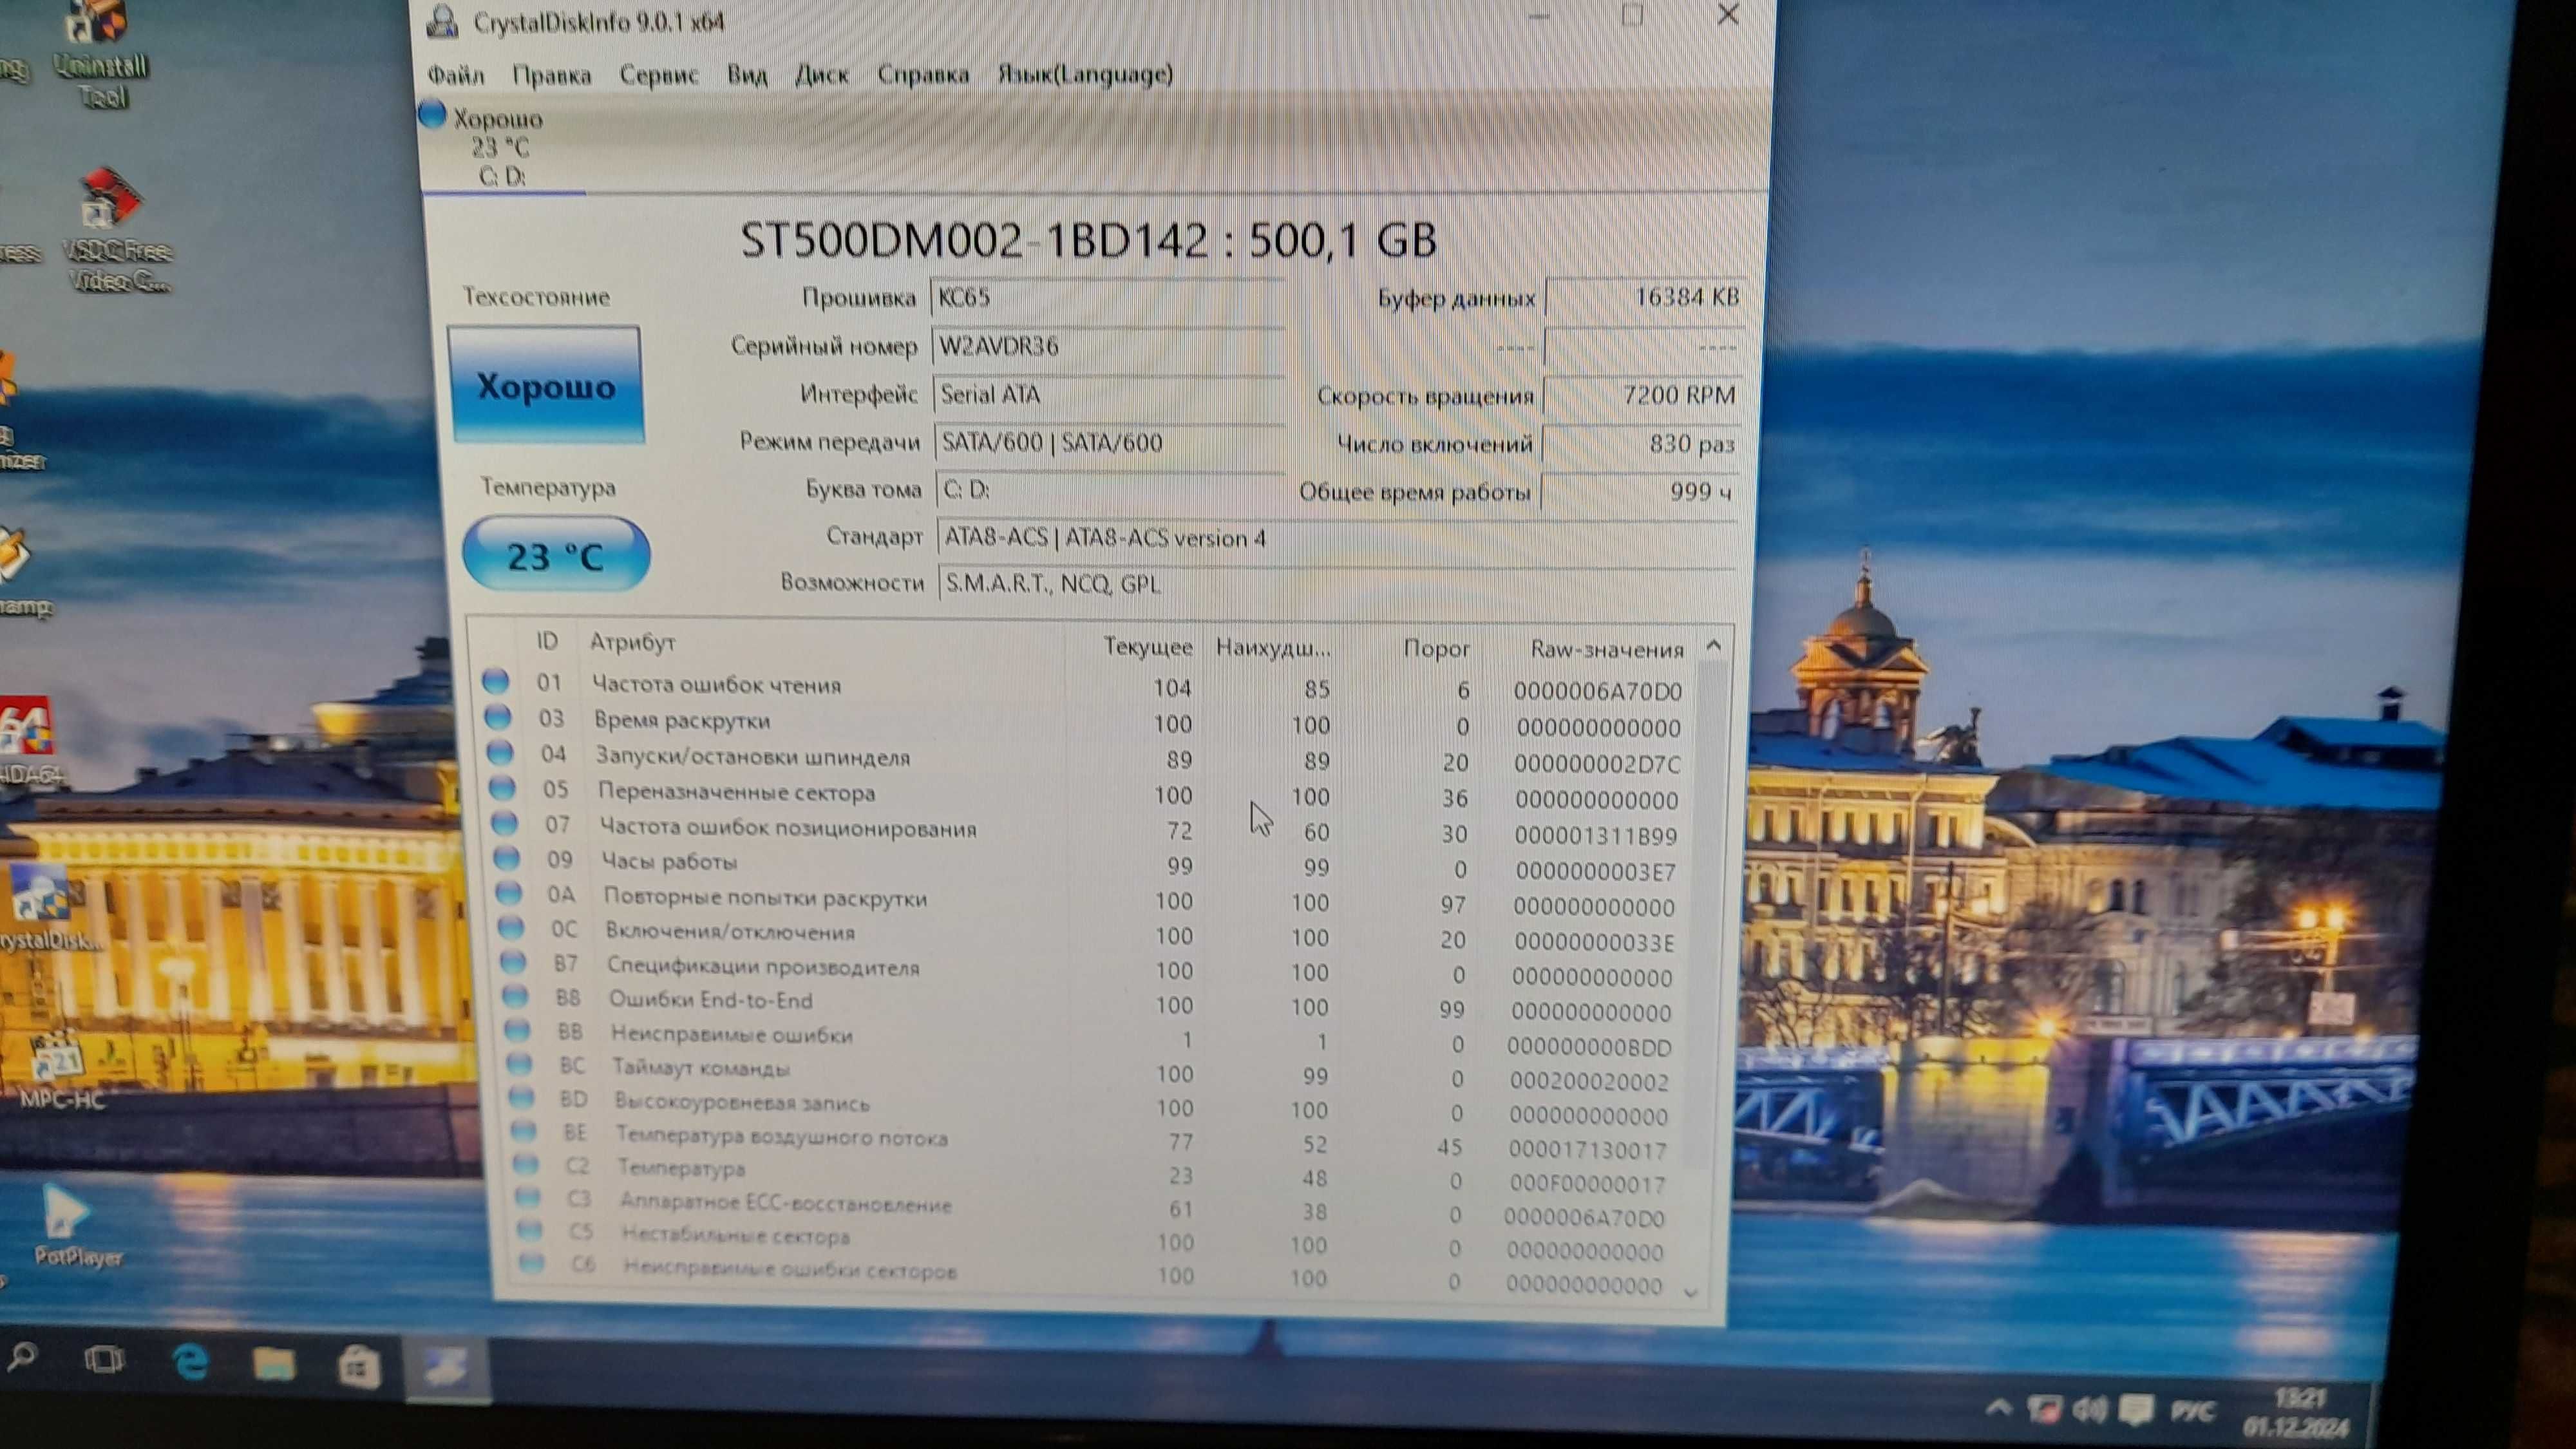Click status circle of attribute B7 Спецификации производителя

[x=512, y=962]
